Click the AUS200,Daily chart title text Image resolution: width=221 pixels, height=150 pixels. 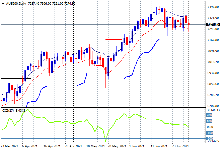tap(16, 4)
